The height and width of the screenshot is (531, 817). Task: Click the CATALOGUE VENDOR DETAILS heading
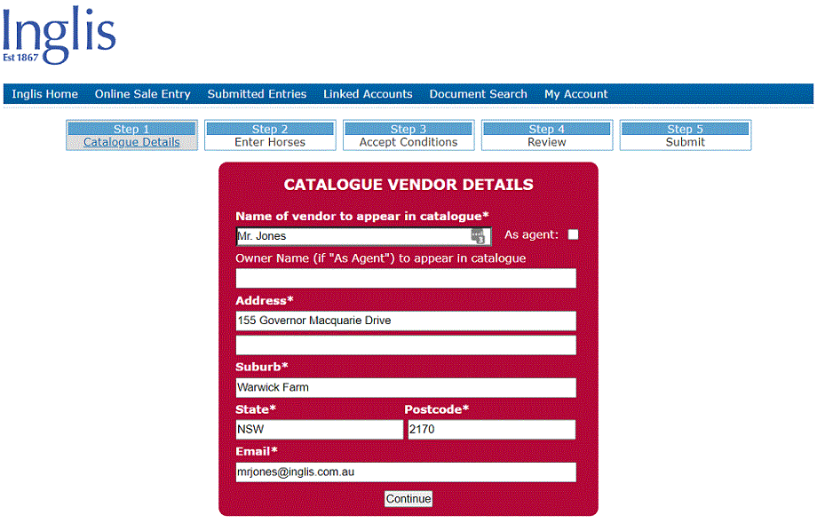point(408,185)
